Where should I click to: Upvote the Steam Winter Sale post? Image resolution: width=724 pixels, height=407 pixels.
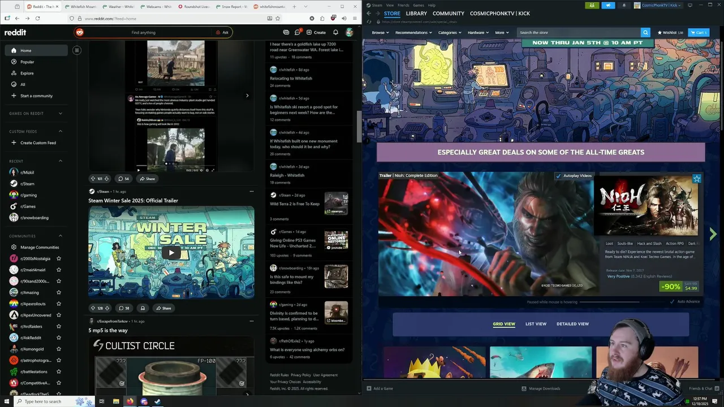pyautogui.click(x=93, y=308)
